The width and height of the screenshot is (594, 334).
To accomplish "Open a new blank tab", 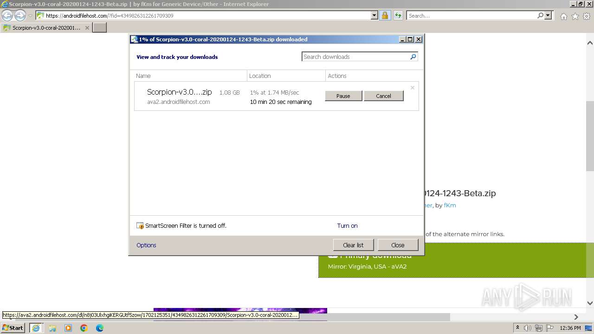I will [x=99, y=28].
